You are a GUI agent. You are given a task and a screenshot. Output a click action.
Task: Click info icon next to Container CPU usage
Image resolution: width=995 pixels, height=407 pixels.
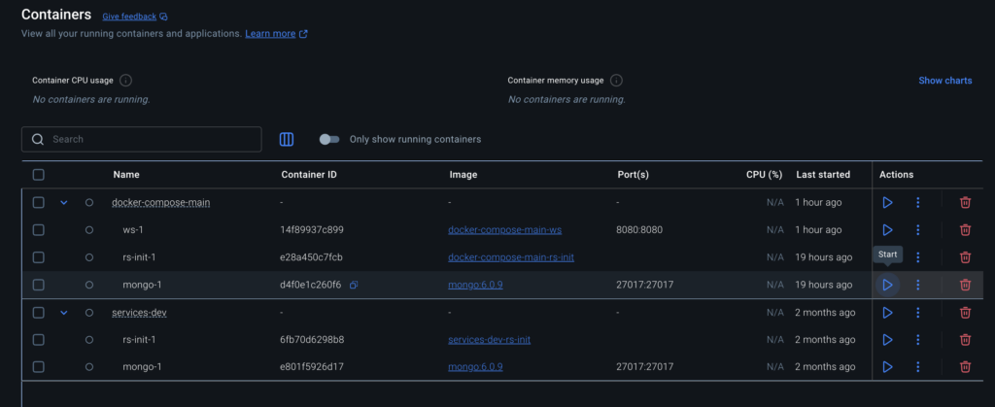[125, 81]
